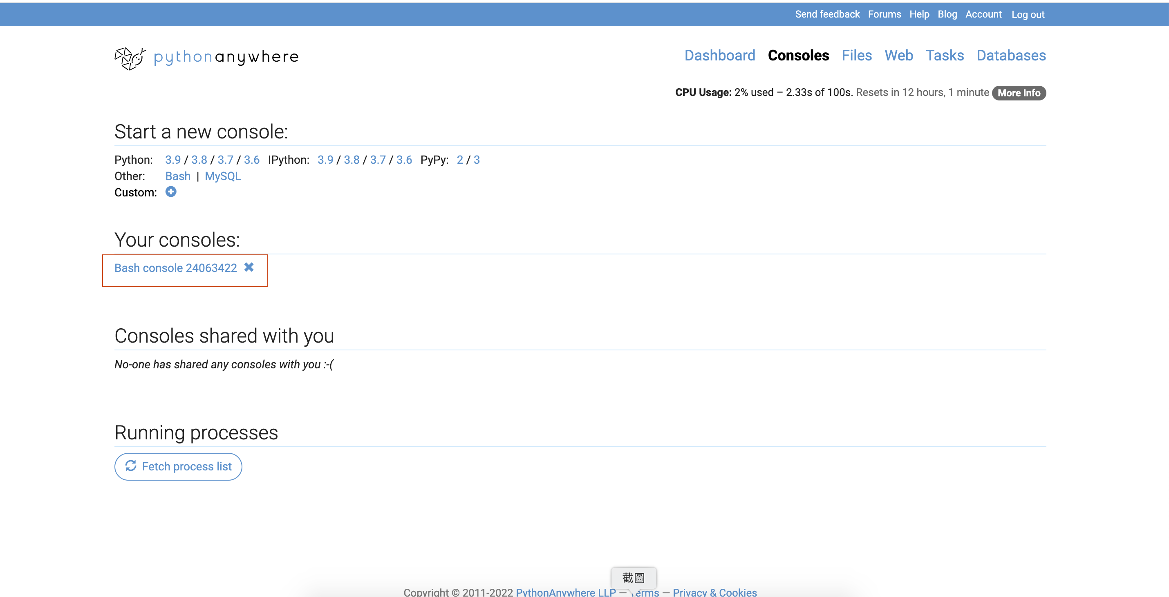1169x597 pixels.
Task: Open the Databases tab
Action: pyautogui.click(x=1011, y=55)
